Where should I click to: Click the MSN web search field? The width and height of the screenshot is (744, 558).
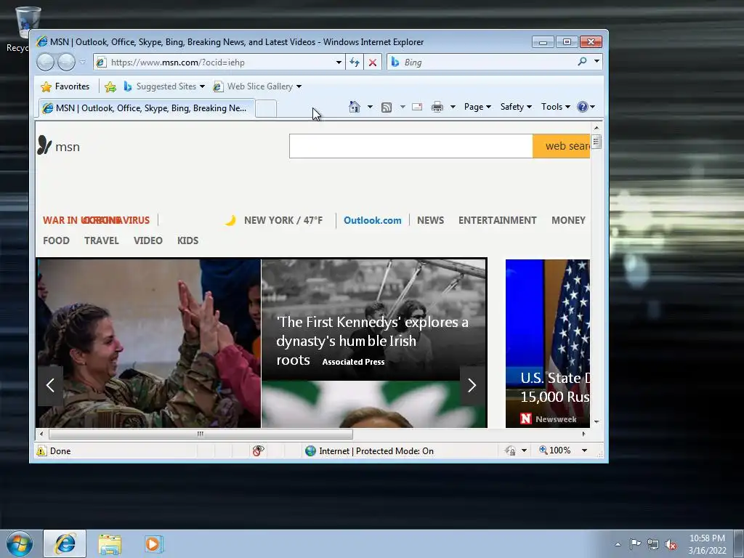[x=411, y=146]
